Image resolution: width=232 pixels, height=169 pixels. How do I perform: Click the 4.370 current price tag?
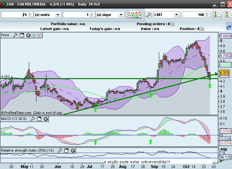(224, 73)
